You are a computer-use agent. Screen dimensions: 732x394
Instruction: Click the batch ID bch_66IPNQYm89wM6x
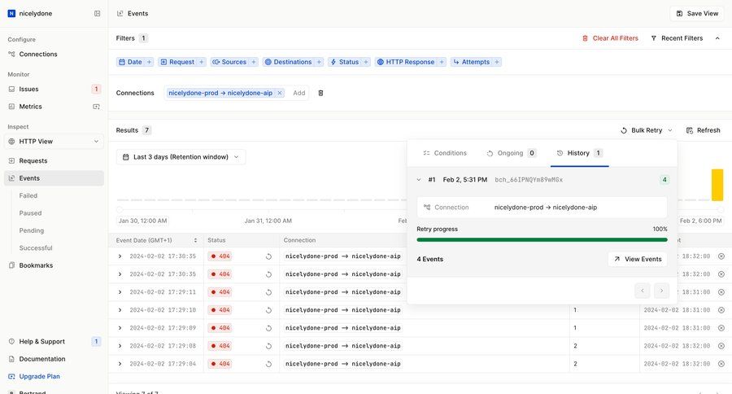(x=529, y=179)
